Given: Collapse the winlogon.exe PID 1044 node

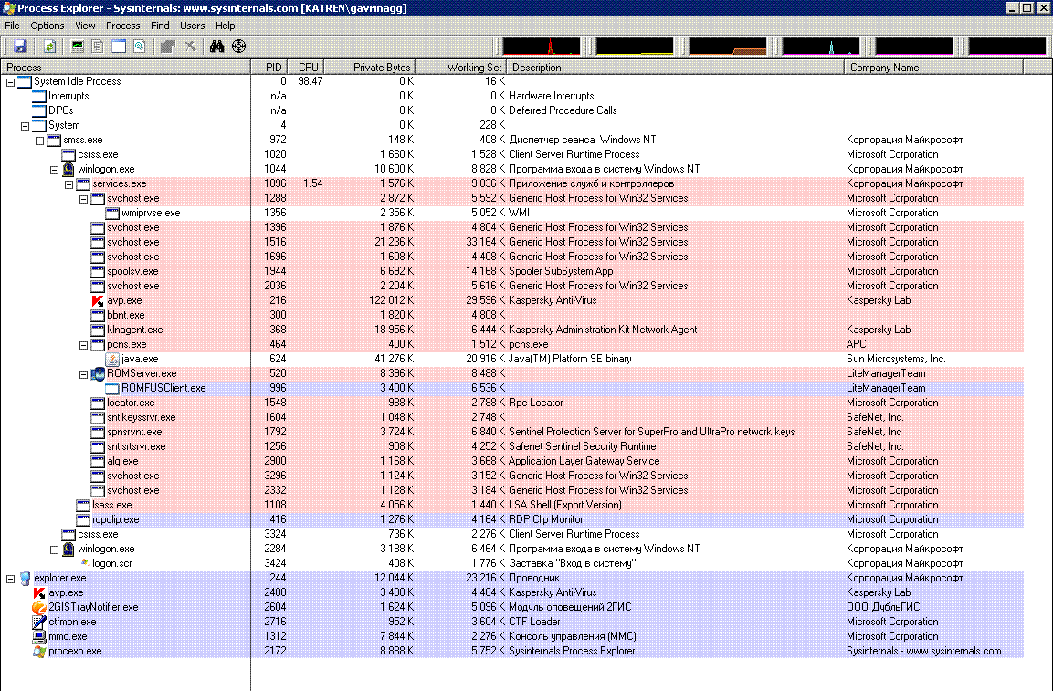Looking at the screenshot, I should point(55,170).
